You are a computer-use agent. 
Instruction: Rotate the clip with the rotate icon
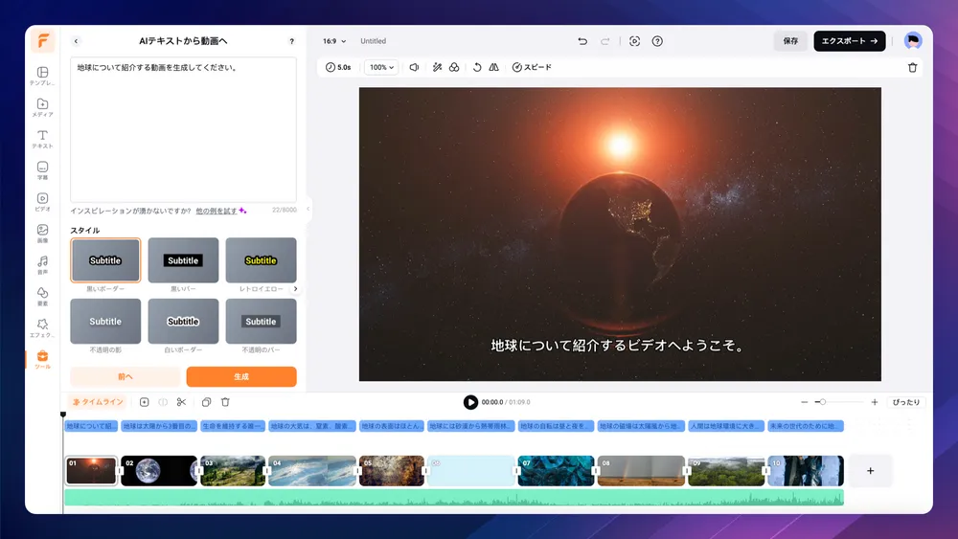[477, 67]
